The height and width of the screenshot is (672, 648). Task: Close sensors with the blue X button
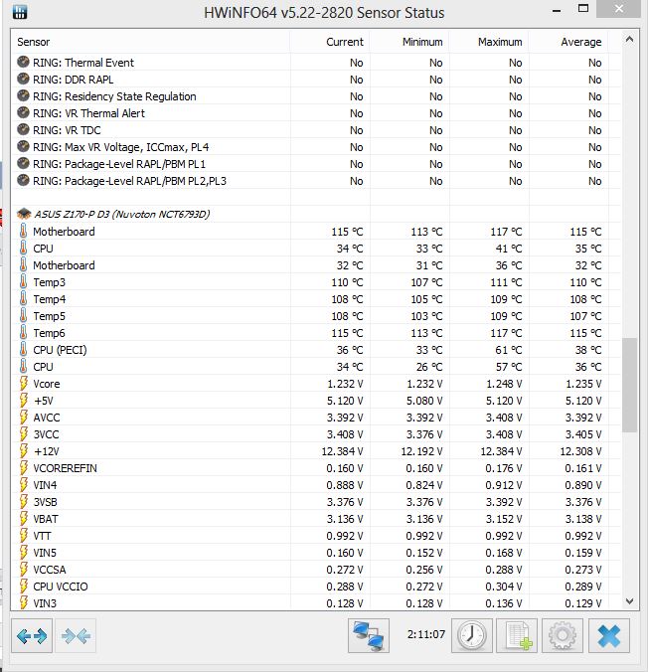coord(609,635)
